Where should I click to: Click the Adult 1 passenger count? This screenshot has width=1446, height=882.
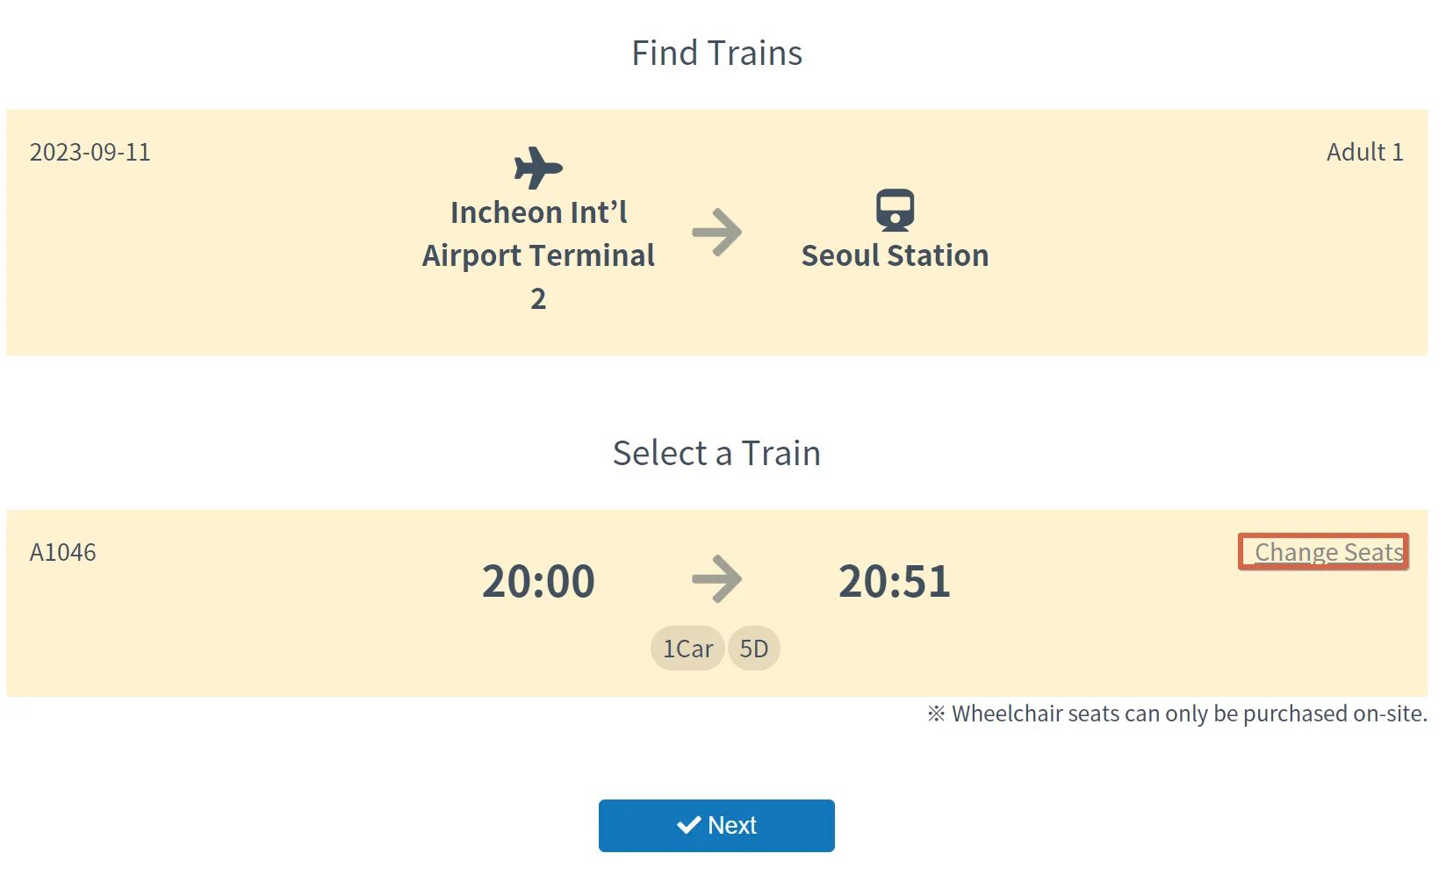[x=1363, y=153]
